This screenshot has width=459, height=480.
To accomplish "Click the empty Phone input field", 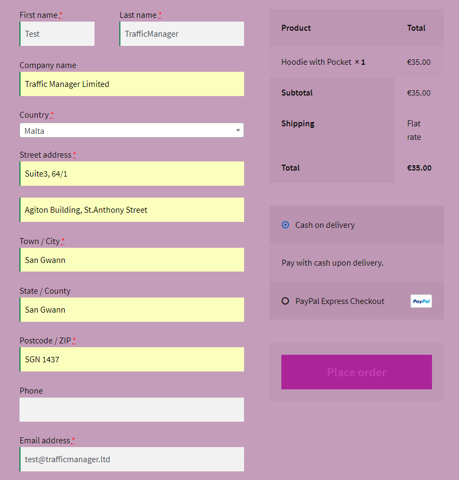I will (x=132, y=410).
